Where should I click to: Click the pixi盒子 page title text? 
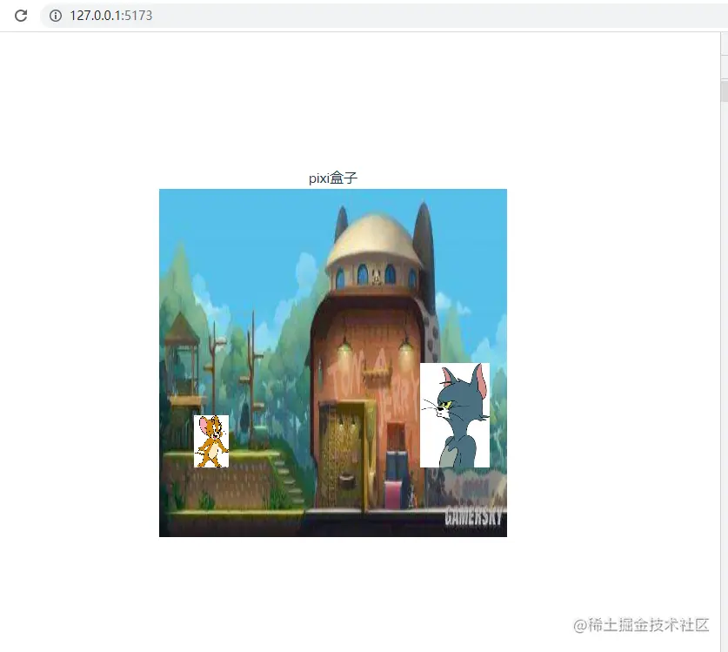tap(332, 177)
